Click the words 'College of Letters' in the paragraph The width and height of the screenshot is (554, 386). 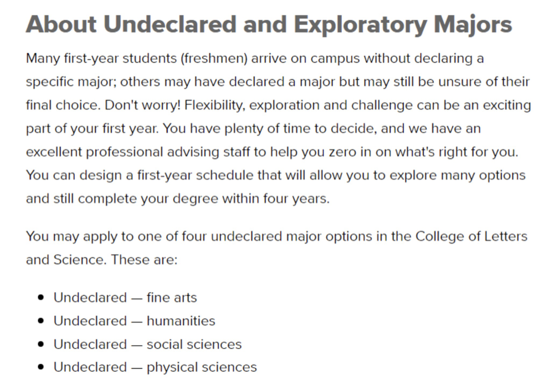coord(471,236)
